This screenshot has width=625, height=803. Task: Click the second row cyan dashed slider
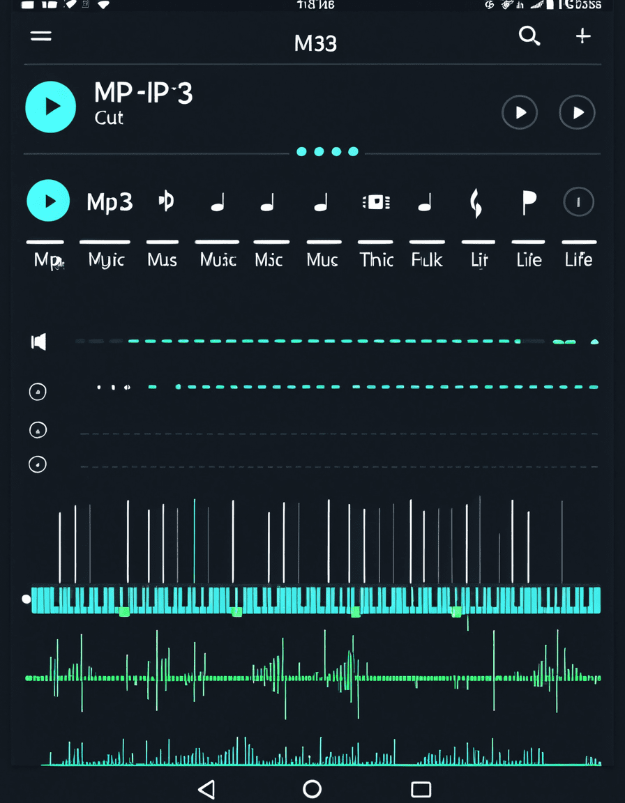pyautogui.click(x=348, y=387)
